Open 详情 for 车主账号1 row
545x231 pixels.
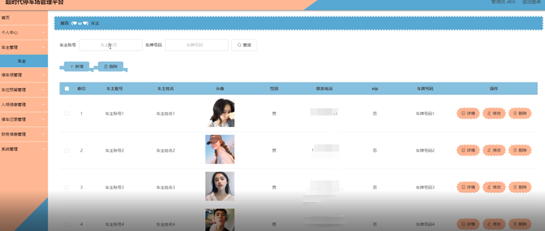[x=468, y=113]
